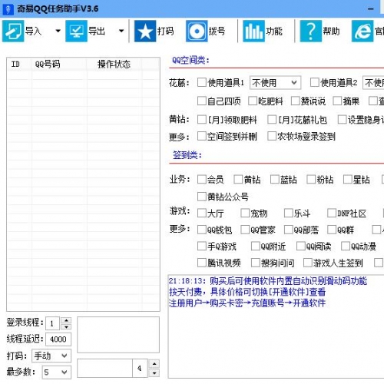
Task: Toggle the 宠物 game checkbox
Action: tap(245, 213)
